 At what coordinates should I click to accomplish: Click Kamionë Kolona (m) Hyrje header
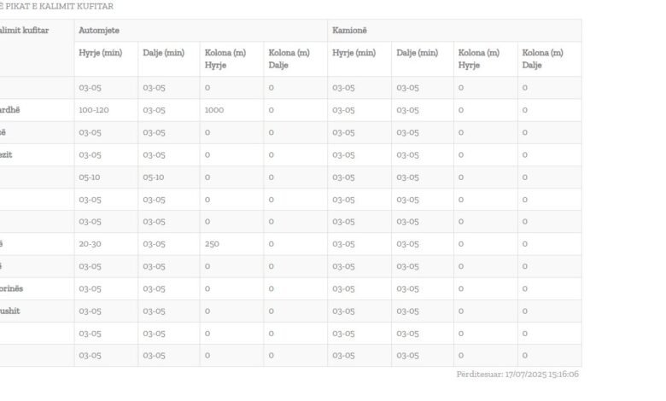479,59
